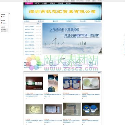Screen dimensions: 125x125
Task: Close the floating contact panel on the left
Action: (9, 14)
